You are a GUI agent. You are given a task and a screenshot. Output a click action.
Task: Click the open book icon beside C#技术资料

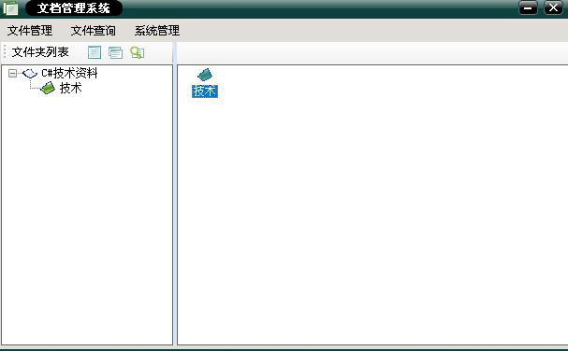coord(30,74)
